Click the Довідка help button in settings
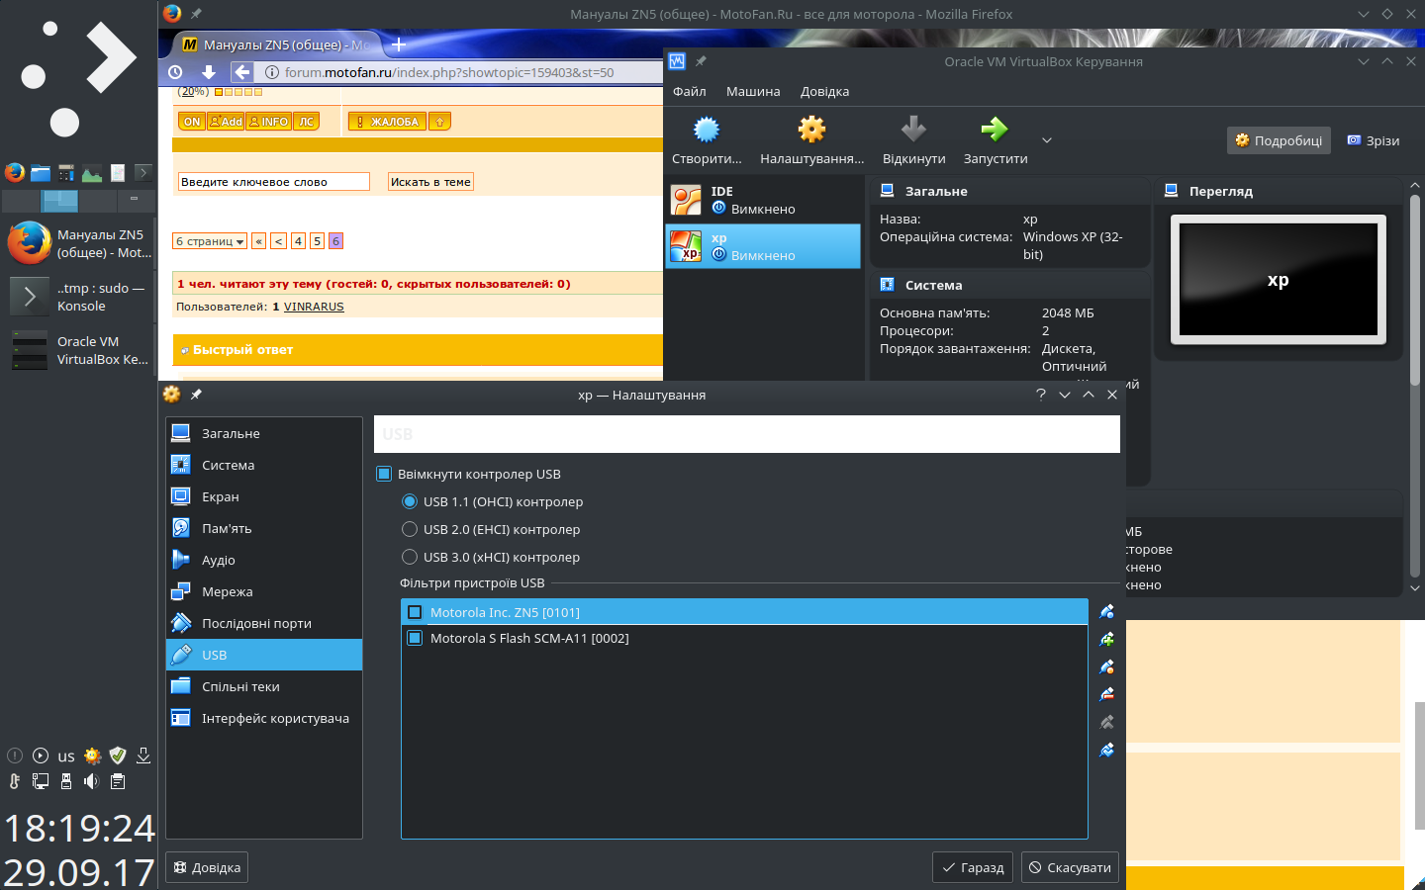This screenshot has height=890, width=1425. coord(207,867)
